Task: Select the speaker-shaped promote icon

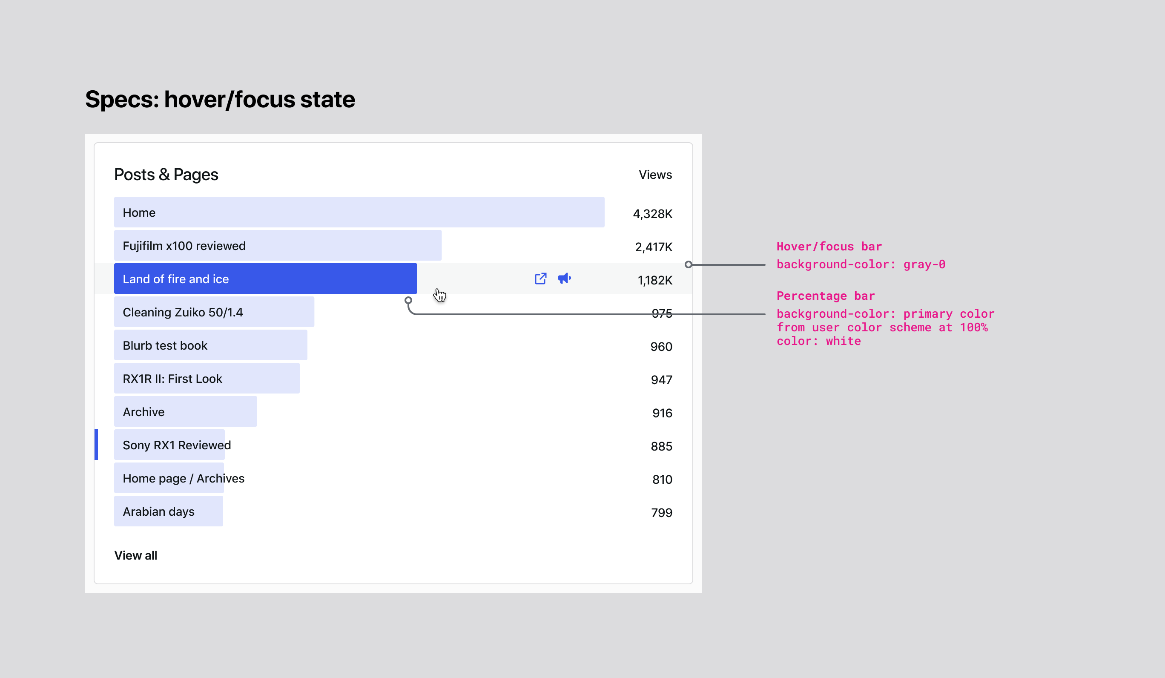Action: [x=565, y=279]
